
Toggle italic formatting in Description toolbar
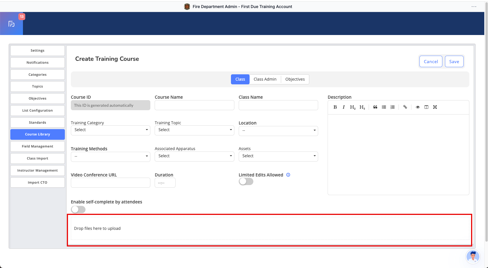[343, 107]
